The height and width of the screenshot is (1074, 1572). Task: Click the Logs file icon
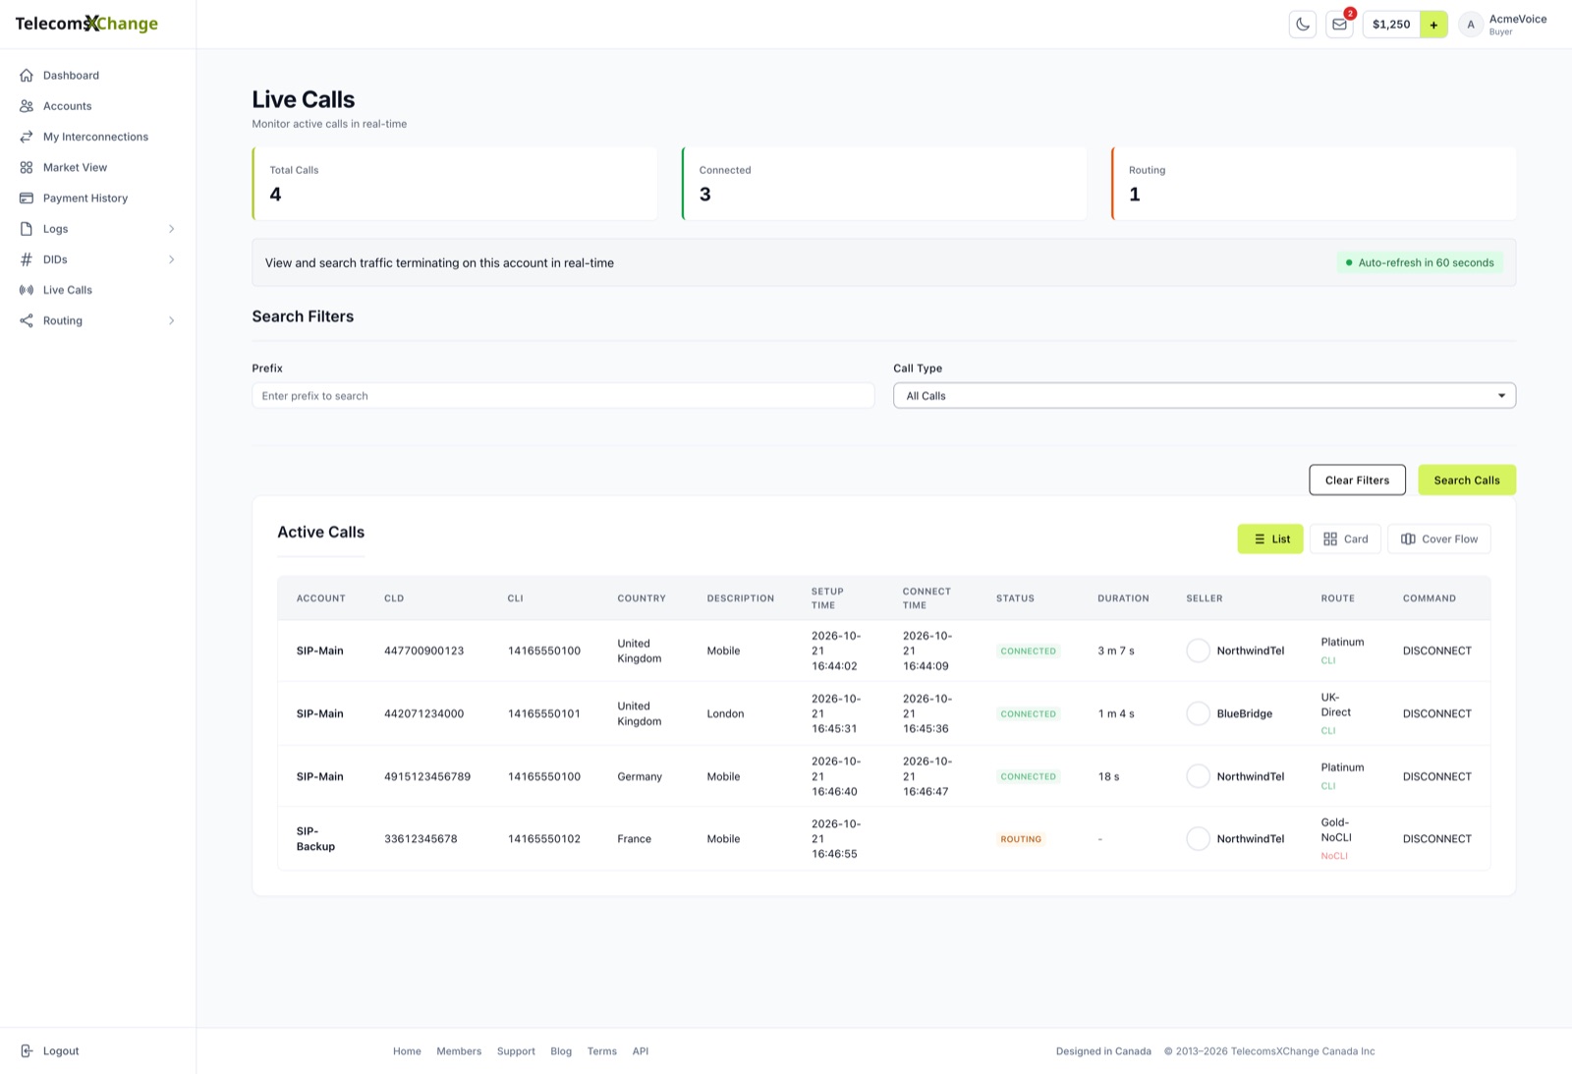tap(27, 229)
